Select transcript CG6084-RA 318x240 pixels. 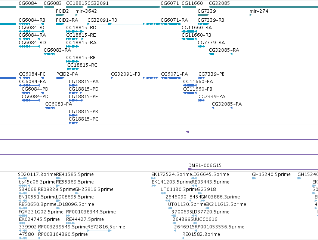pos(32,35)
